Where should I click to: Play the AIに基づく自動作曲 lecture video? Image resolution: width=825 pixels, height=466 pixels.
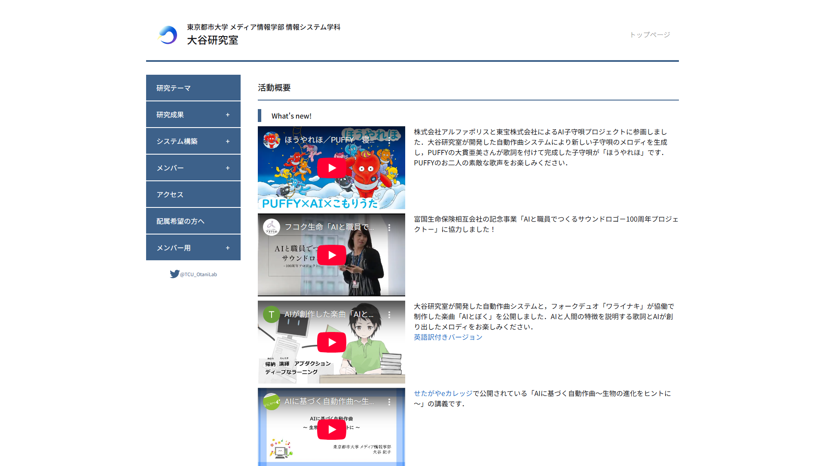(x=331, y=429)
